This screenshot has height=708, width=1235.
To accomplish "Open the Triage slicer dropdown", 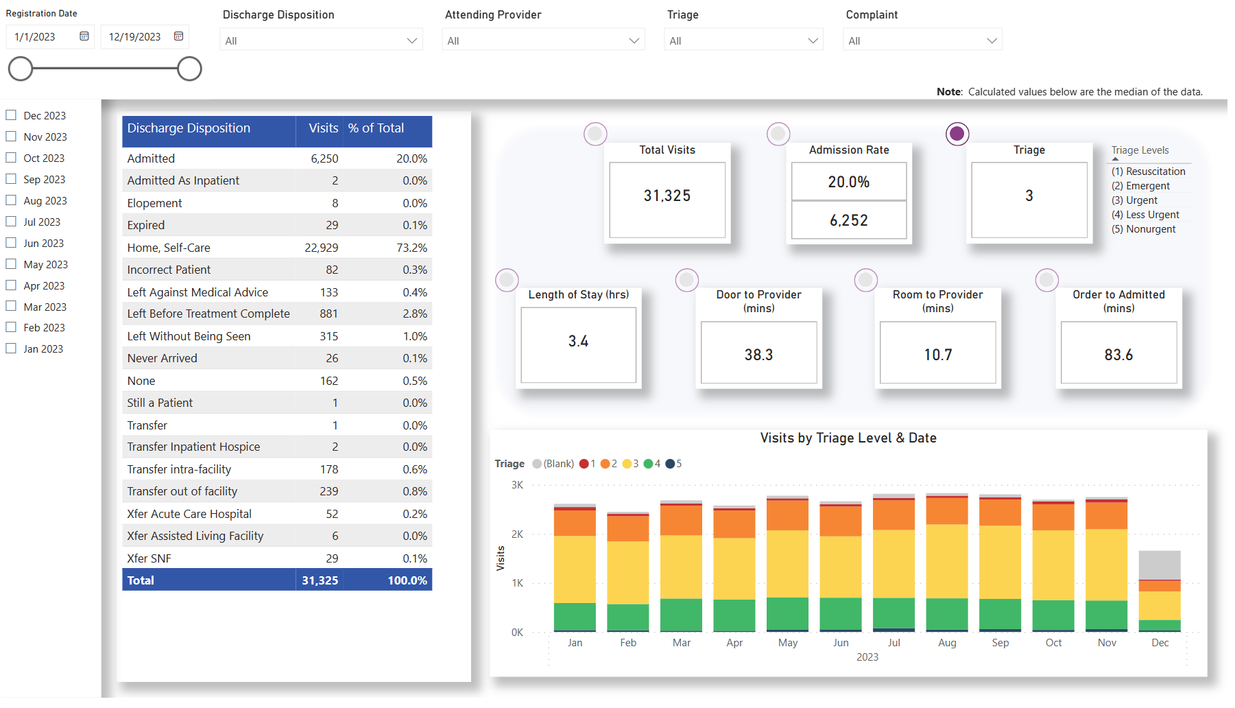I will [x=812, y=40].
